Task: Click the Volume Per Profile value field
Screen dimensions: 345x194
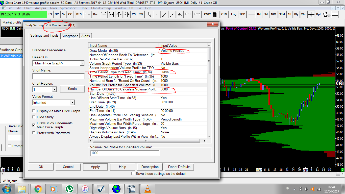Action: click(125, 153)
